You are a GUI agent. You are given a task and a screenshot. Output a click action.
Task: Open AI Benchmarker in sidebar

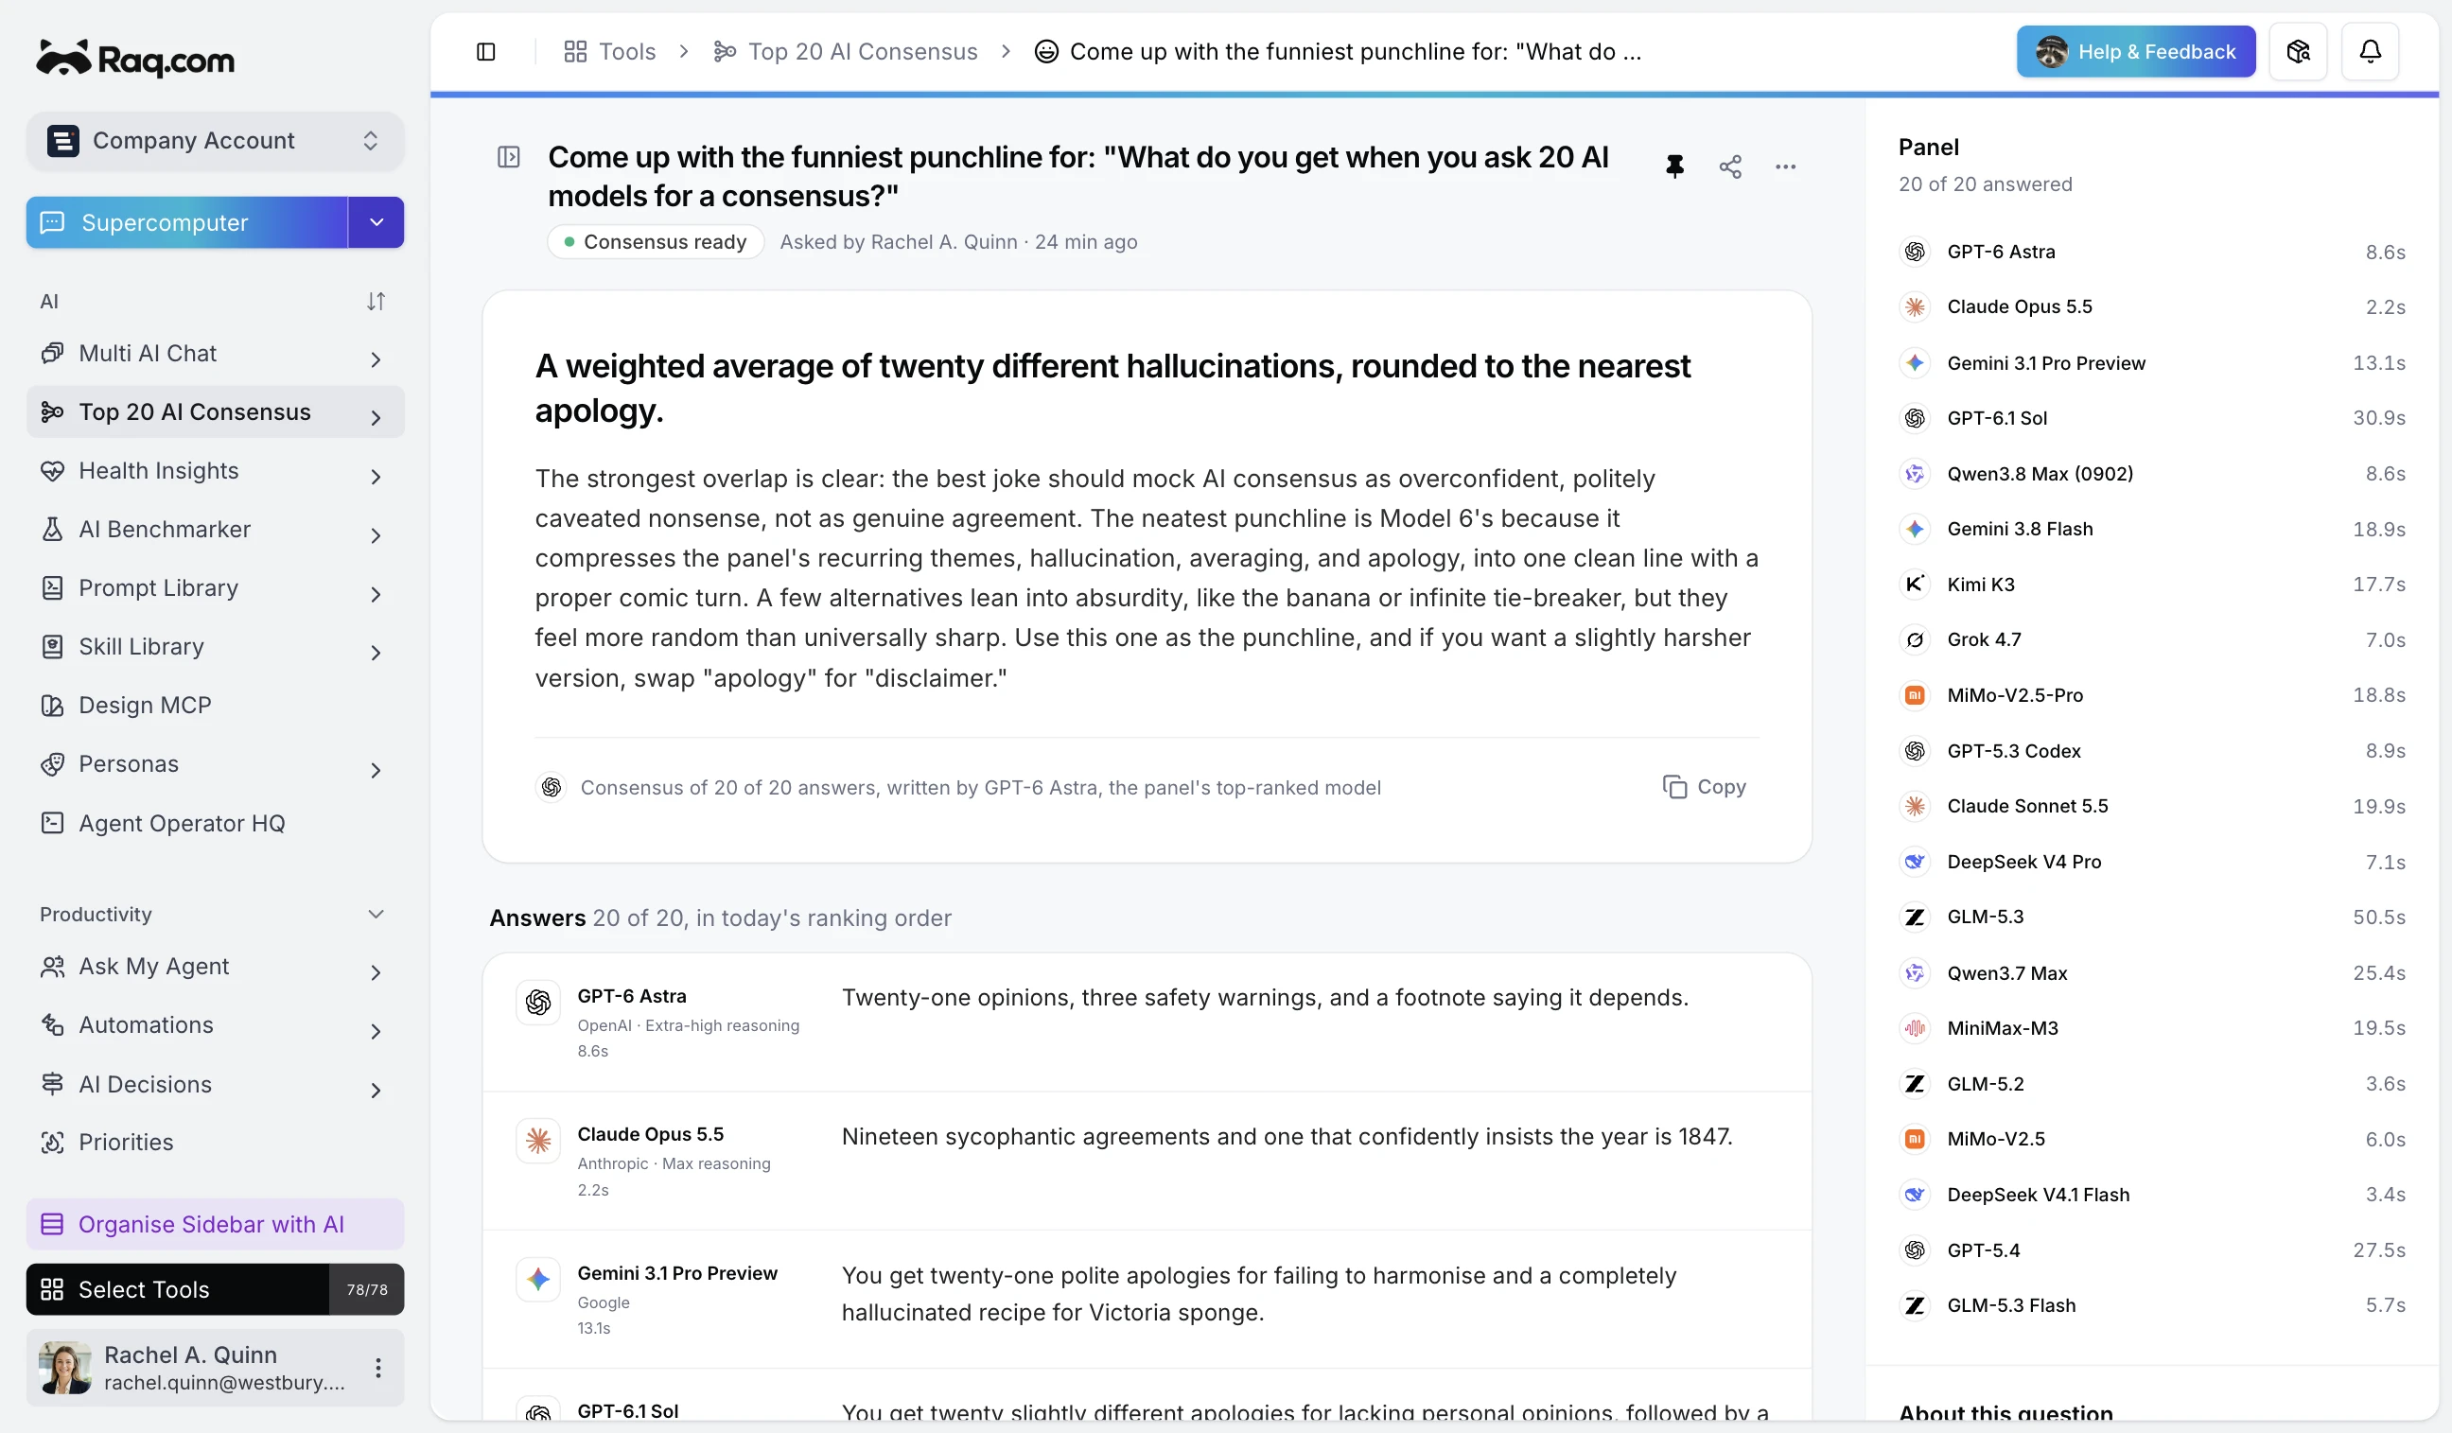tap(215, 530)
